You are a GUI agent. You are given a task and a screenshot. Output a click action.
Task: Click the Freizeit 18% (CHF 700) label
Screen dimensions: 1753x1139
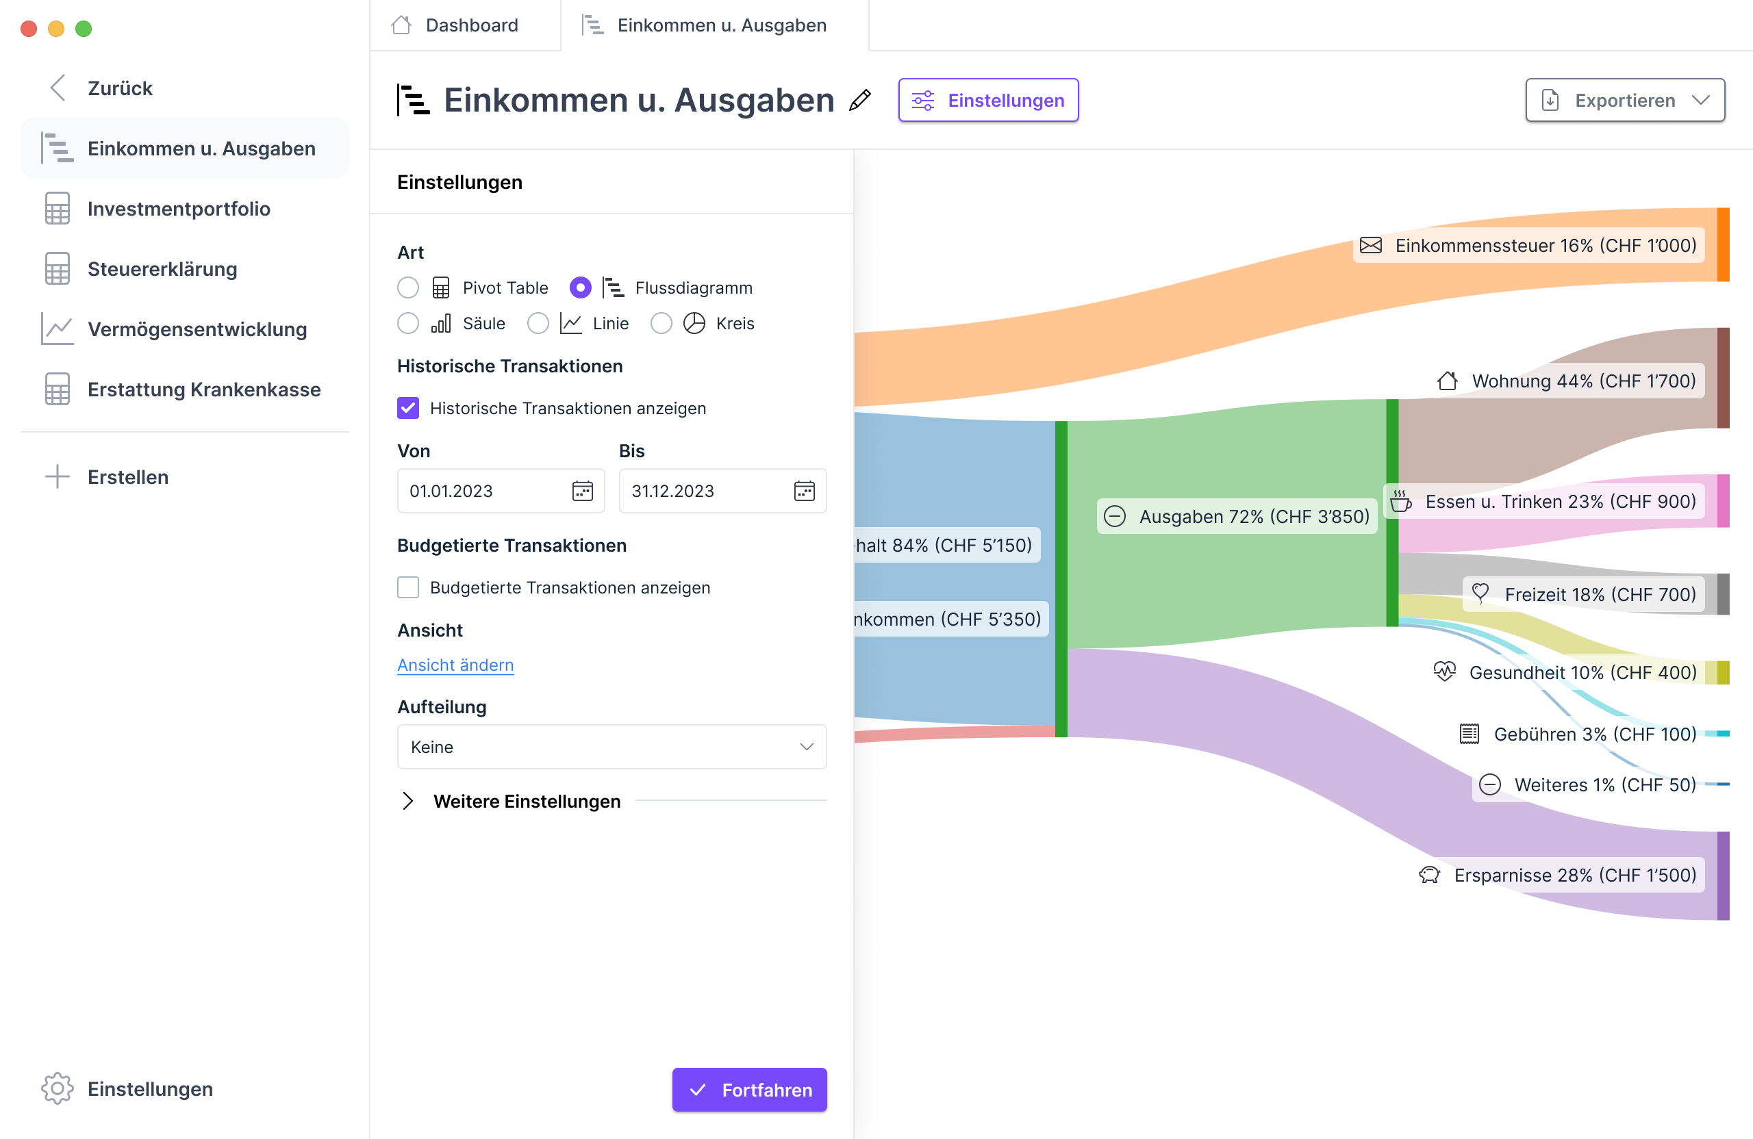1584,593
